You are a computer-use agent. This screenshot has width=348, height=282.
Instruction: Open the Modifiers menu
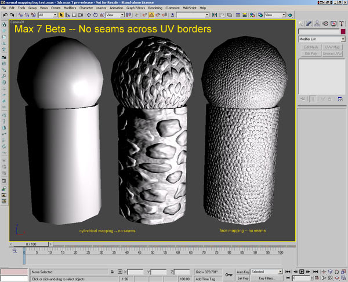tap(70, 8)
